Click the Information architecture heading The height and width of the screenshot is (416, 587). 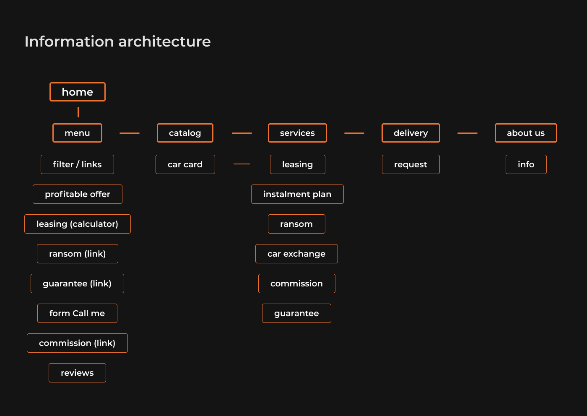[x=118, y=42]
